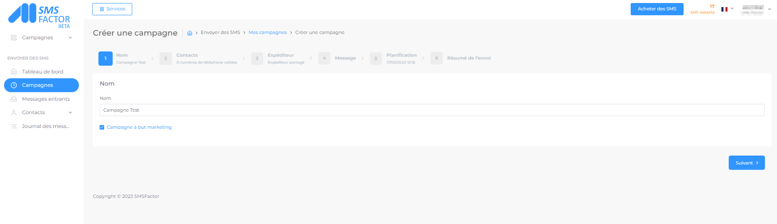
Task: Click the Tableau de bord house icon
Action: (14, 71)
